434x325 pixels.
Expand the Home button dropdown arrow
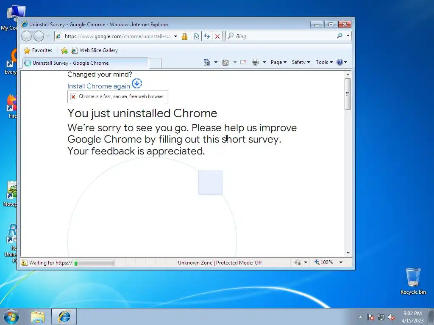pos(216,62)
